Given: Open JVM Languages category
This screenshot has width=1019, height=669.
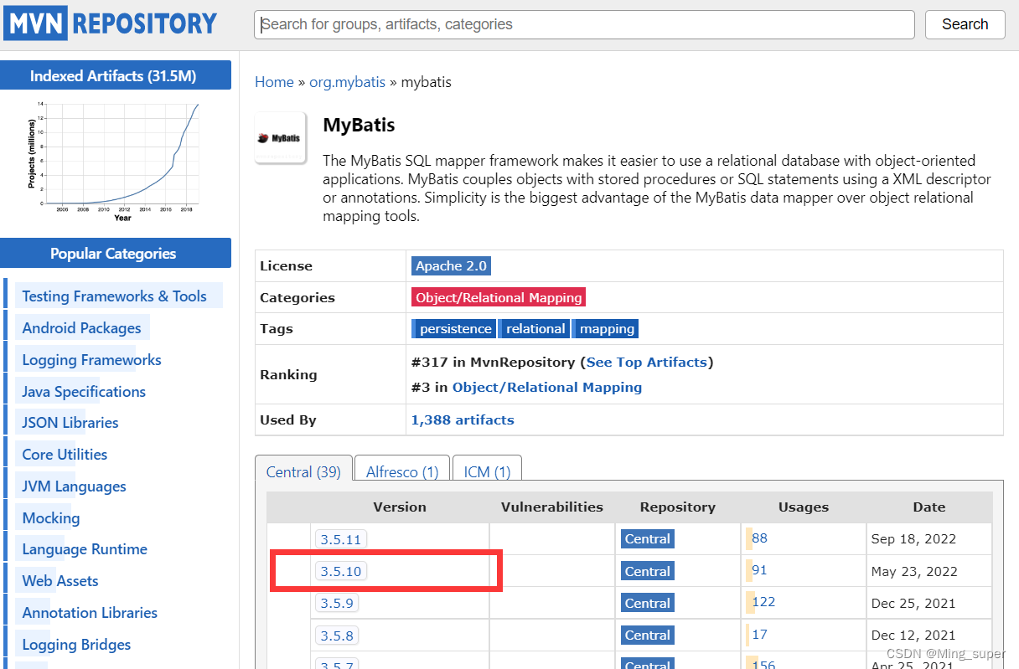Looking at the screenshot, I should pos(74,486).
